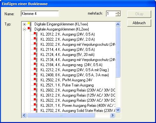
Task: Select KL 2022, 2 K. Ausgang (24V, 2.0 A)
Action: click(x=68, y=39)
